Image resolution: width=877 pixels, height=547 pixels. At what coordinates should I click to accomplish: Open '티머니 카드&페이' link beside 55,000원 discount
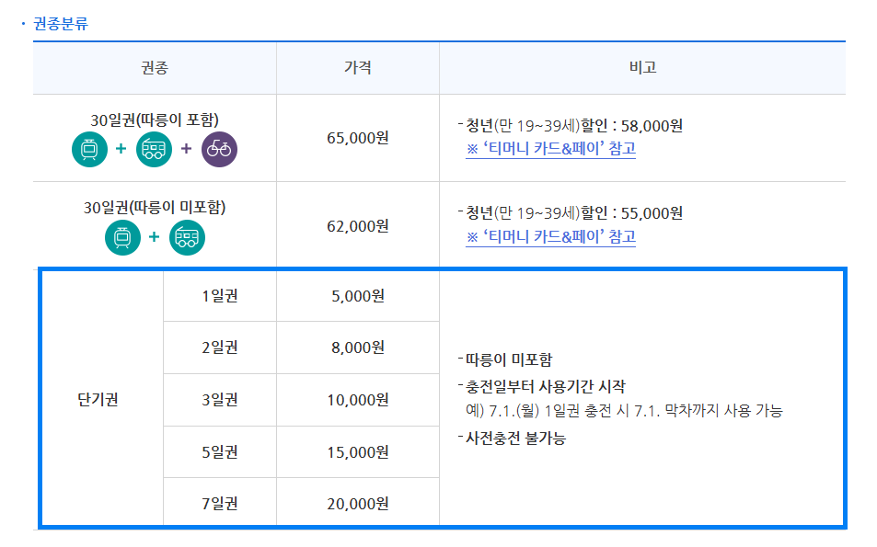pyautogui.click(x=550, y=236)
